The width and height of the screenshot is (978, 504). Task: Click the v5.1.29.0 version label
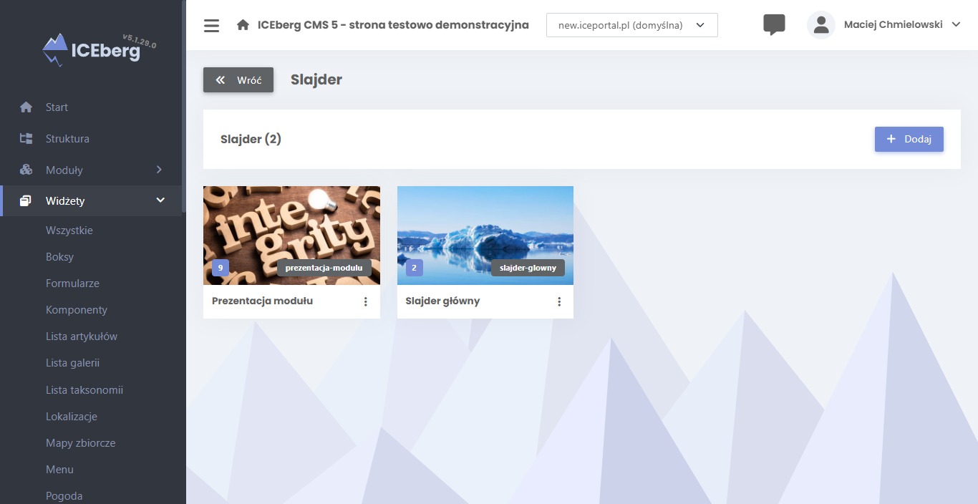click(x=139, y=41)
